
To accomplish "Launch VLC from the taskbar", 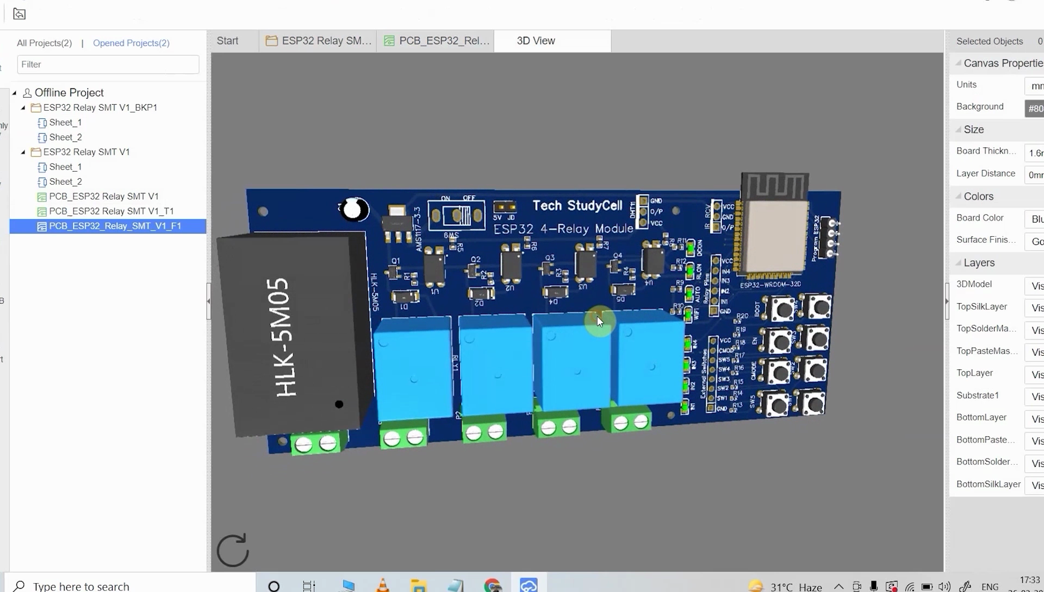I will tap(382, 585).
